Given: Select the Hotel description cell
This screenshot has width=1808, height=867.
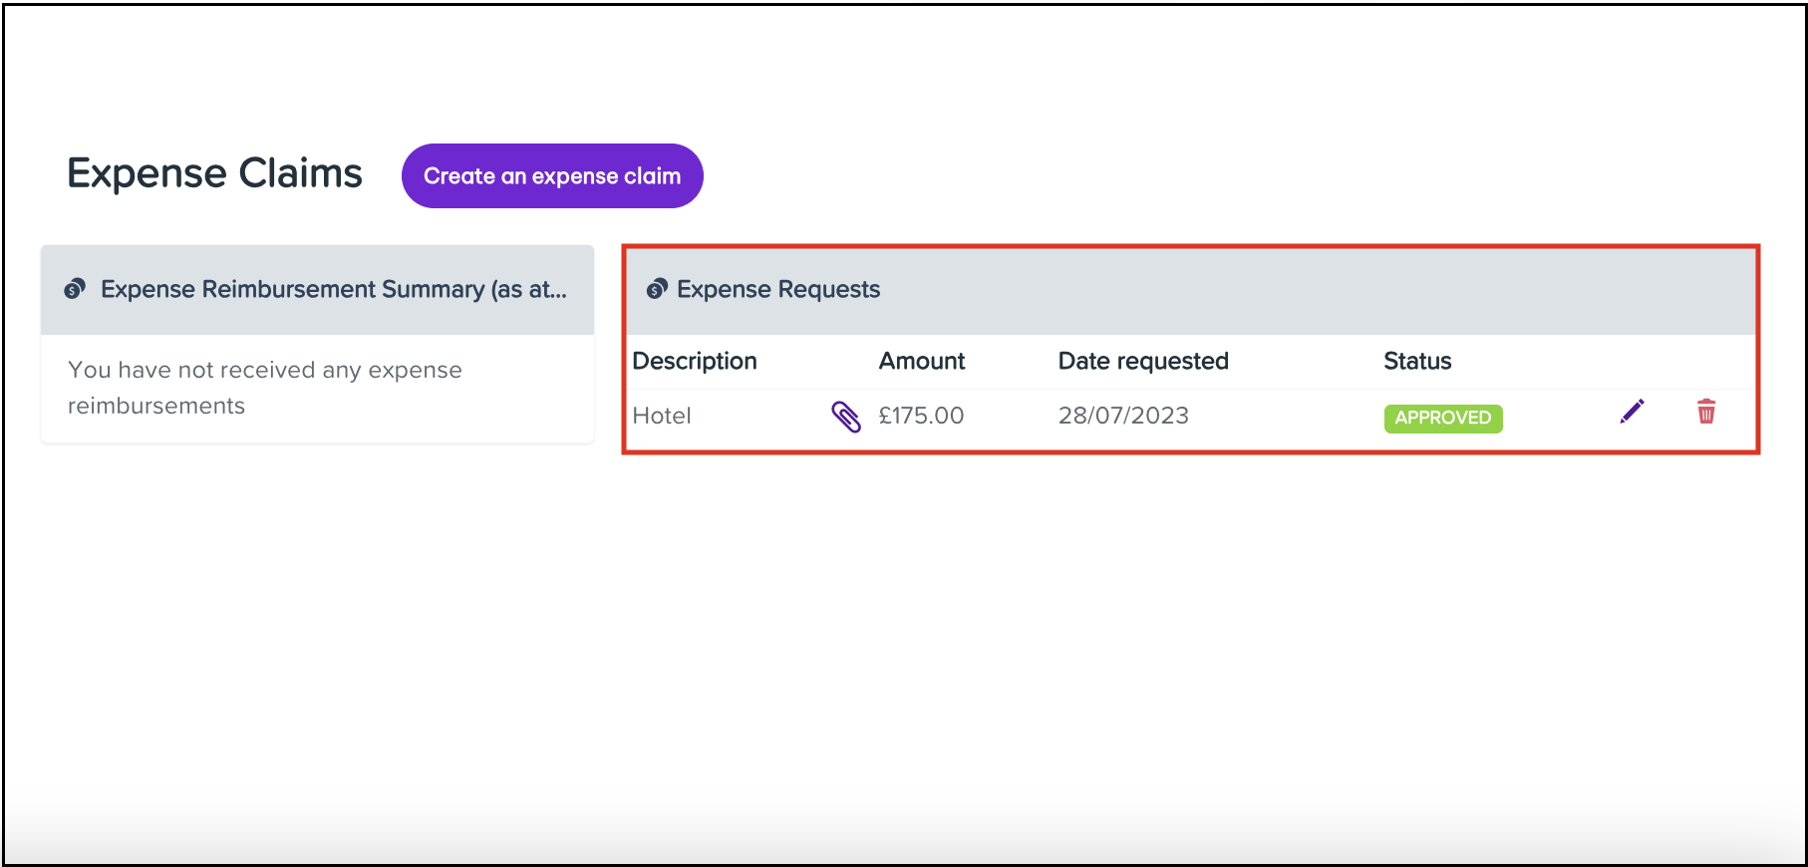Looking at the screenshot, I should pos(662,417).
